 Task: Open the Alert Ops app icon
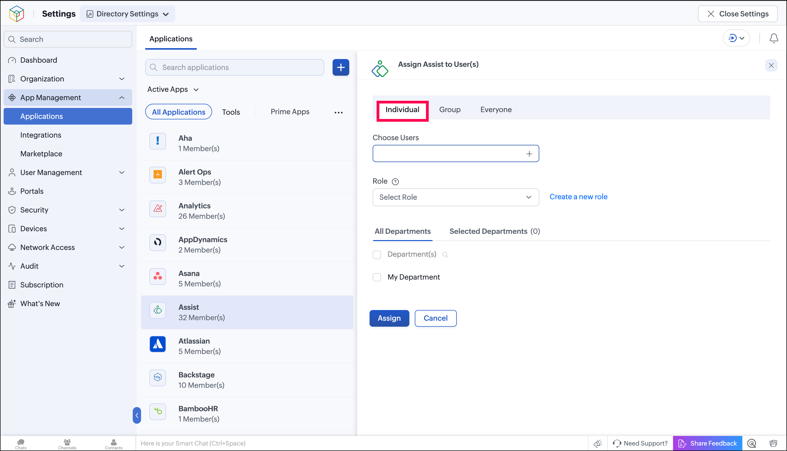pyautogui.click(x=158, y=175)
